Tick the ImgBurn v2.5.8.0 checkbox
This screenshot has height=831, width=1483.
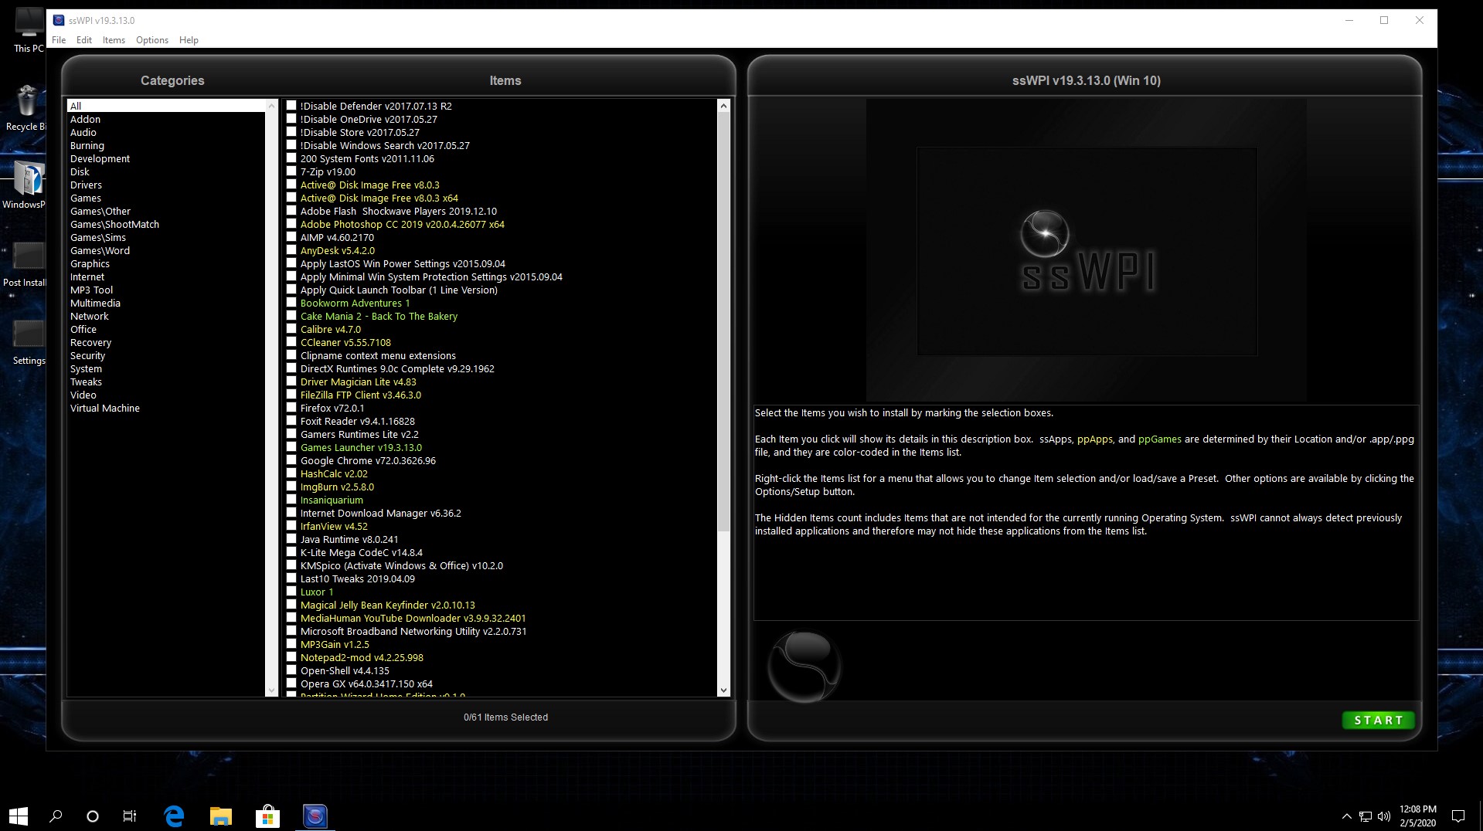pyautogui.click(x=291, y=487)
